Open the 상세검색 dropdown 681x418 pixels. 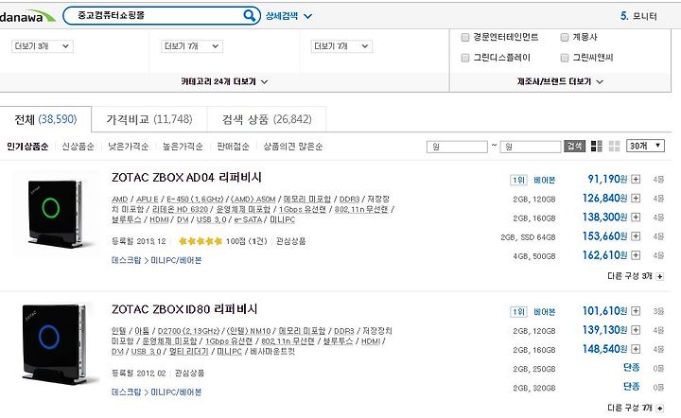point(288,16)
